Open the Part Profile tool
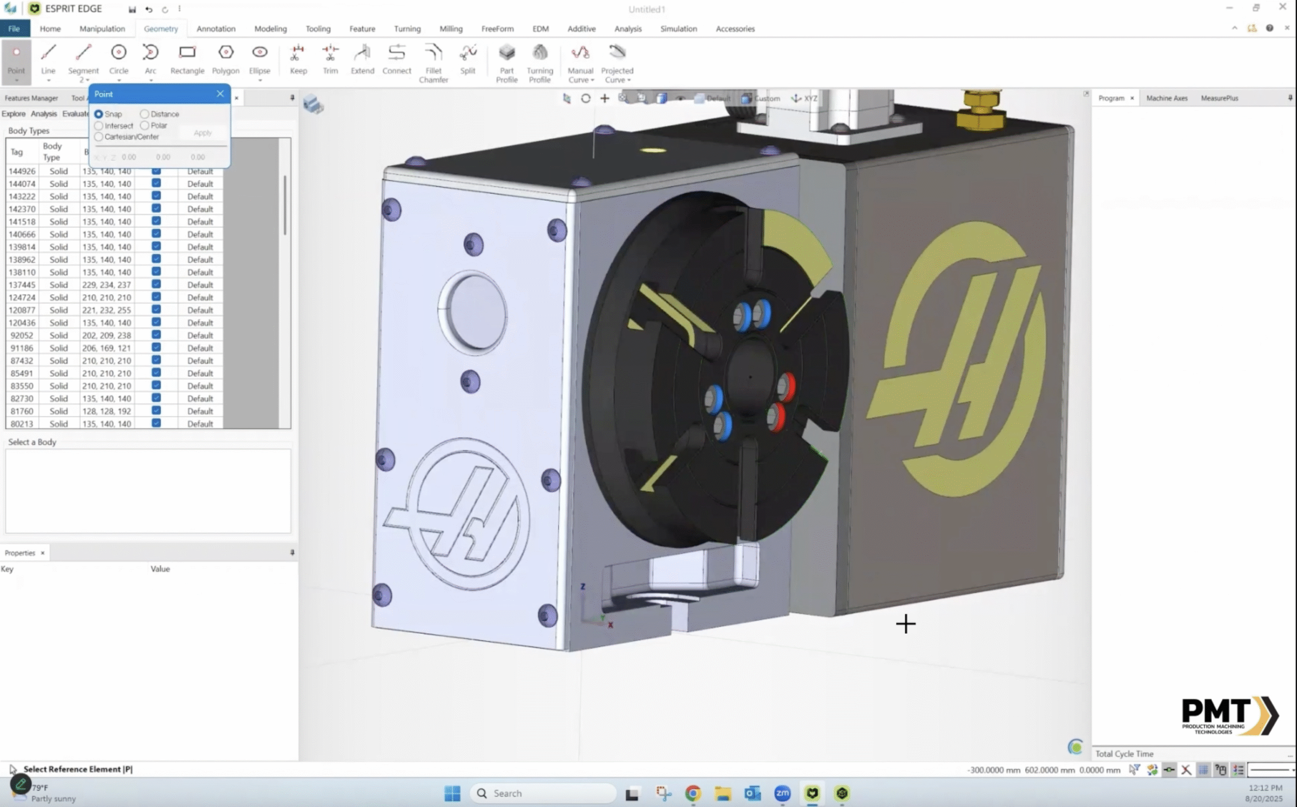 [507, 63]
